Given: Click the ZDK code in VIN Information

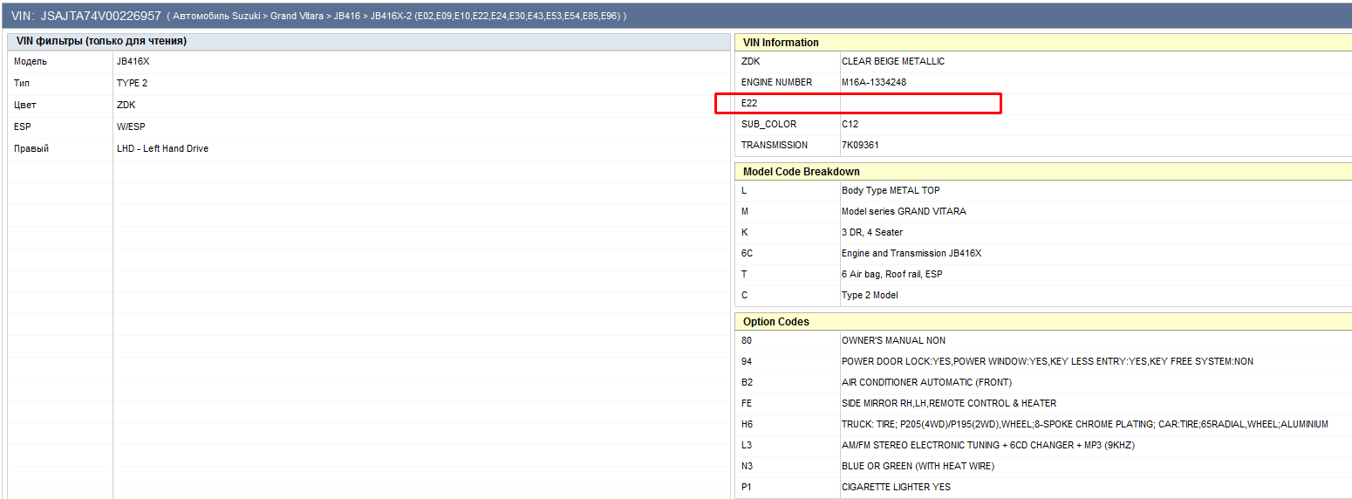Looking at the screenshot, I should 751,62.
